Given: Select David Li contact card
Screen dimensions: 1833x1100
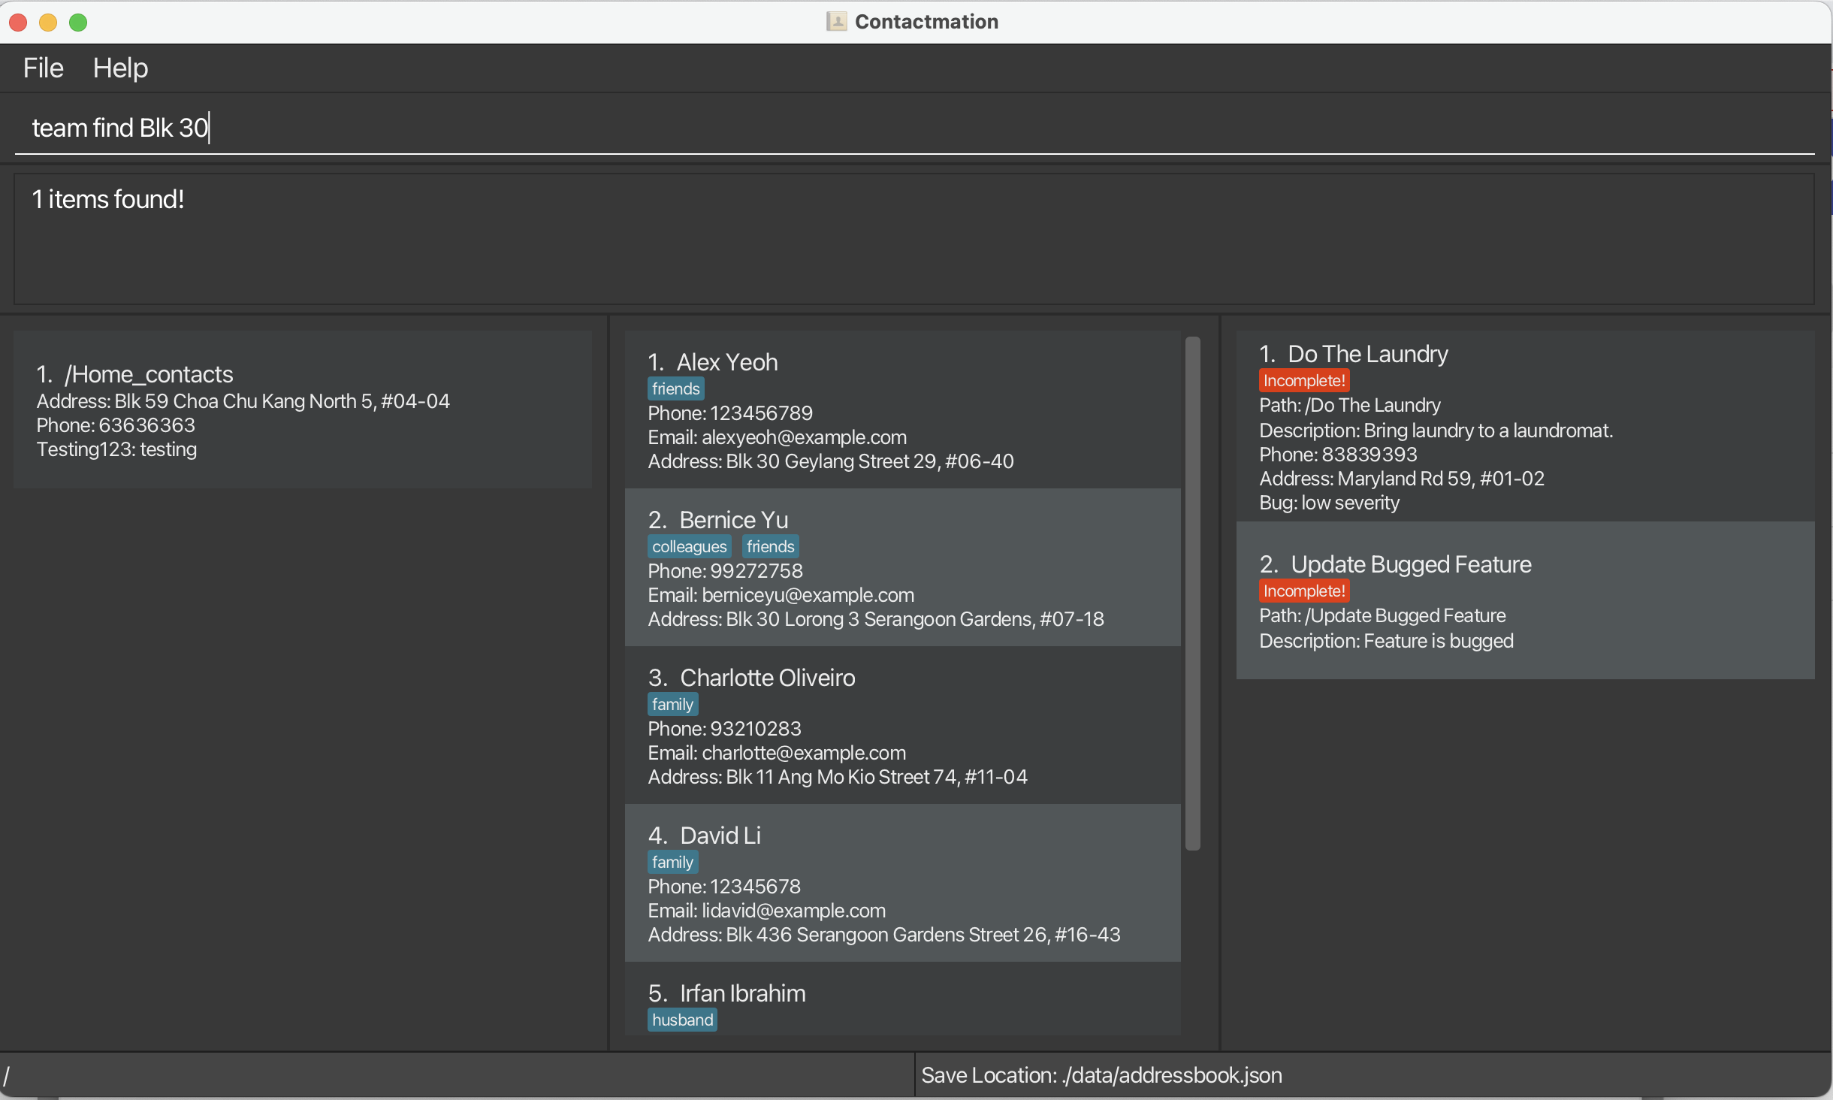Looking at the screenshot, I should tap(901, 883).
